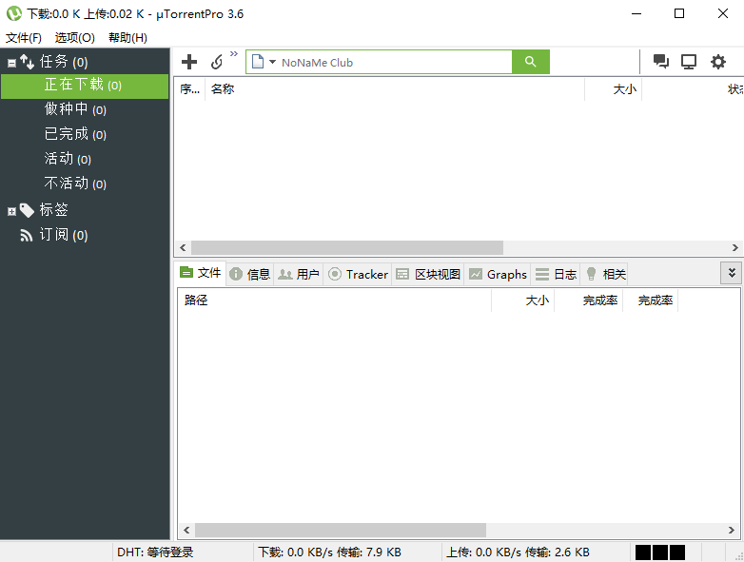The height and width of the screenshot is (562, 744).
Task: Click the 标签 label tag icon
Action: click(x=27, y=210)
